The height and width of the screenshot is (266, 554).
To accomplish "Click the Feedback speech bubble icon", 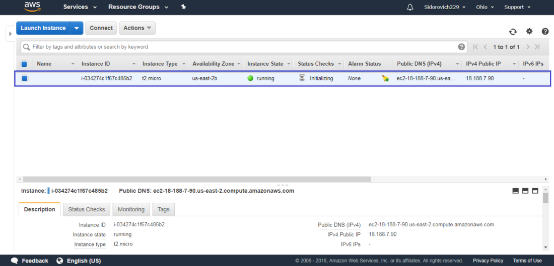I will click(15, 260).
